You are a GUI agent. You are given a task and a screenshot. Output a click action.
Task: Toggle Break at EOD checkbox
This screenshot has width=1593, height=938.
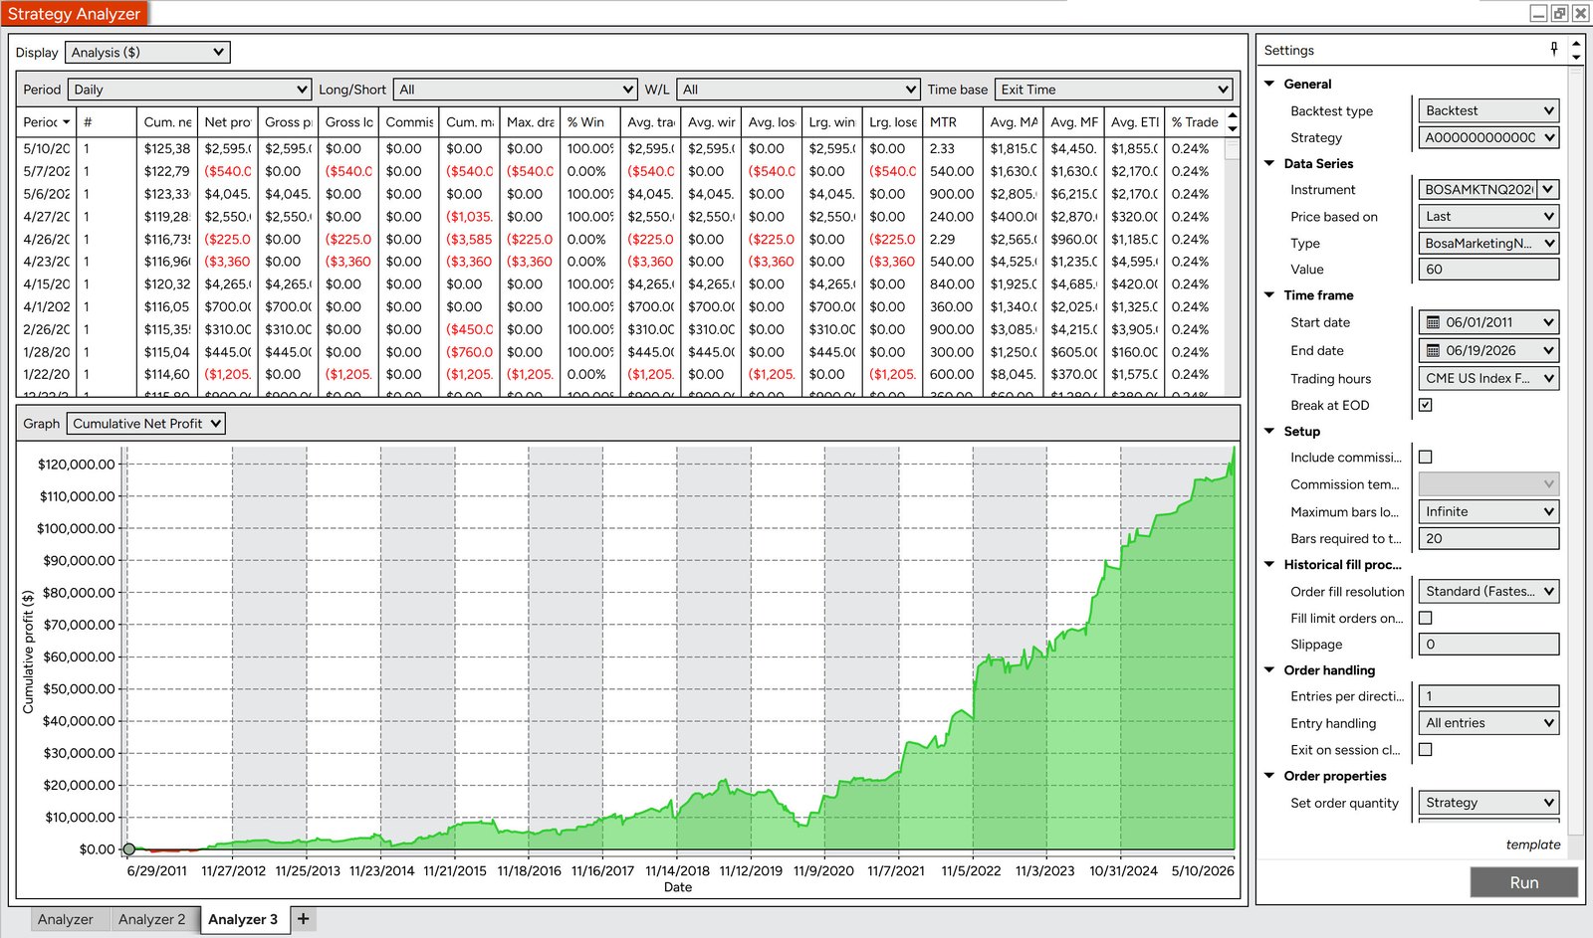click(1426, 405)
